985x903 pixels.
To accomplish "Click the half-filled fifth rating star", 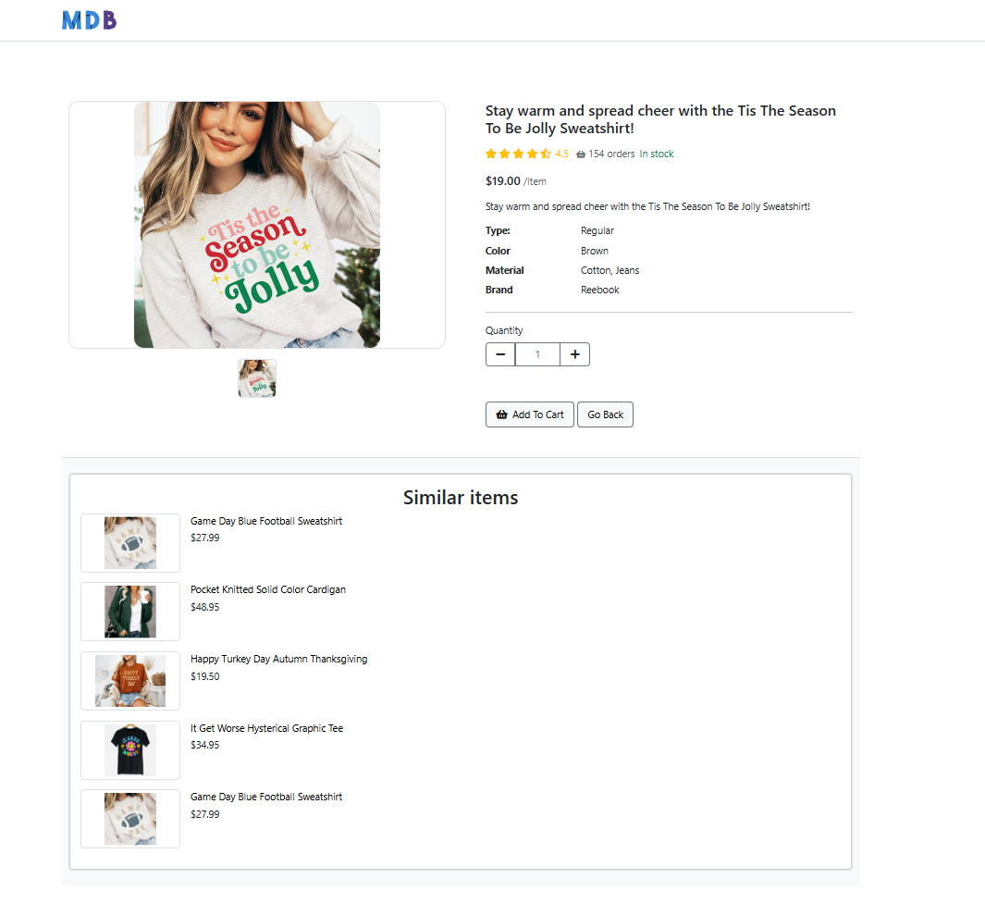I will click(543, 154).
